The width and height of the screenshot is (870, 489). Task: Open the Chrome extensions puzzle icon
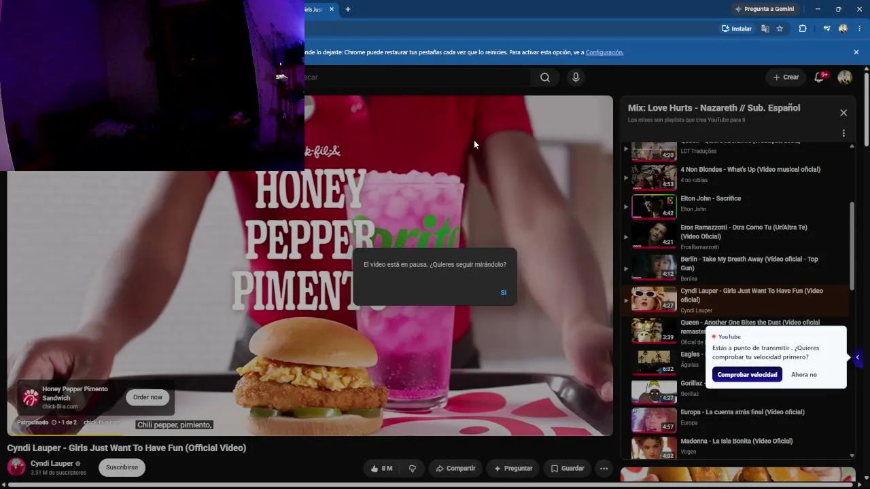pyautogui.click(x=803, y=29)
